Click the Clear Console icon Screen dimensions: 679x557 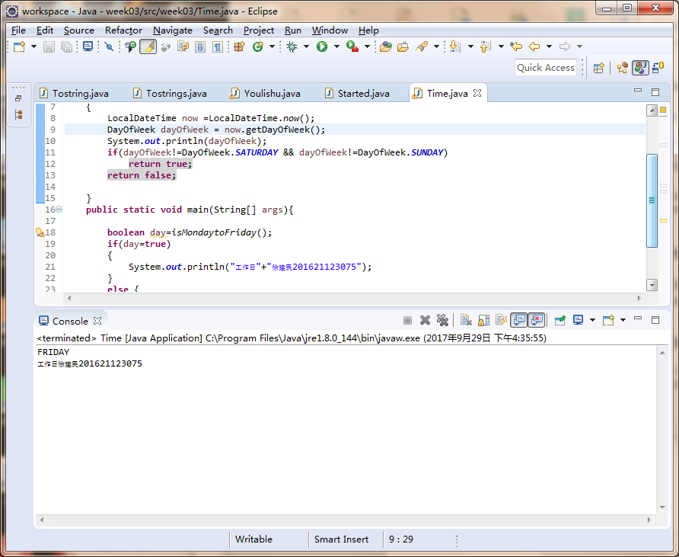466,320
